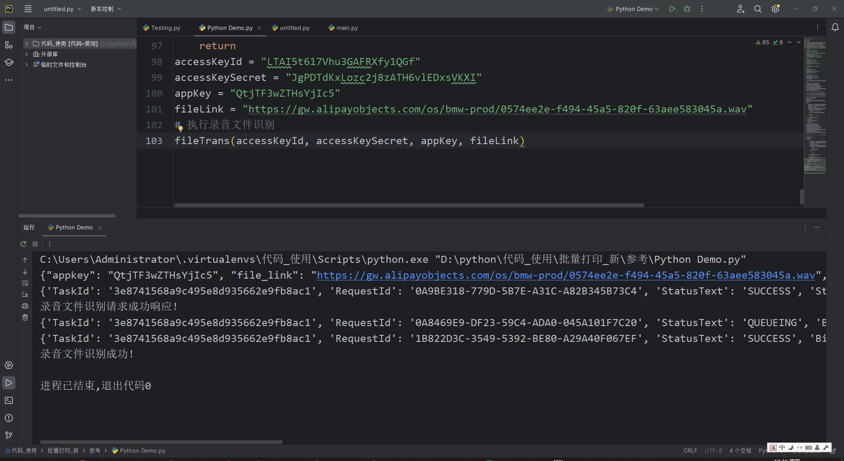Hide the Run tool window
This screenshot has width=844, height=461.
(817, 227)
